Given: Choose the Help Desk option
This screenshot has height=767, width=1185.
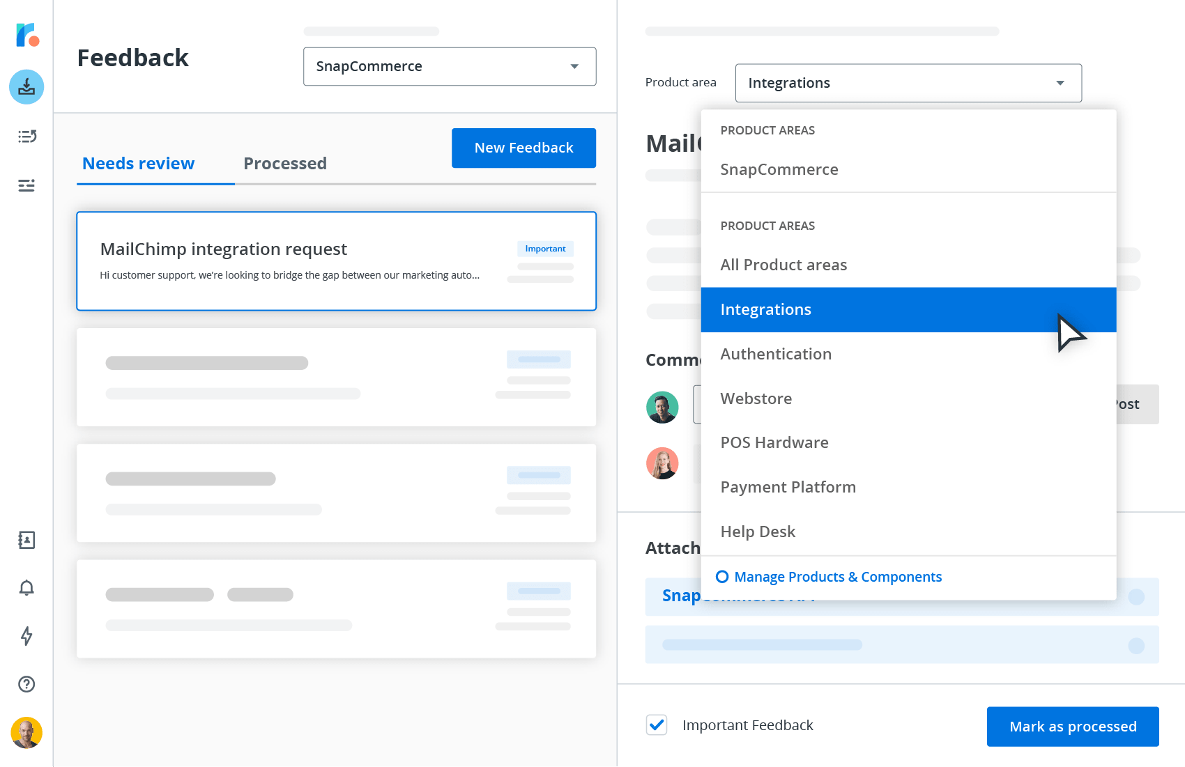Looking at the screenshot, I should [908, 532].
